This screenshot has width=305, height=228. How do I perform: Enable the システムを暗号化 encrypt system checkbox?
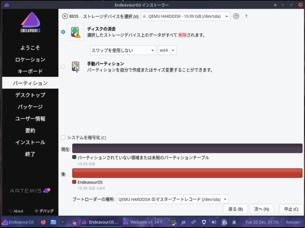point(63,138)
